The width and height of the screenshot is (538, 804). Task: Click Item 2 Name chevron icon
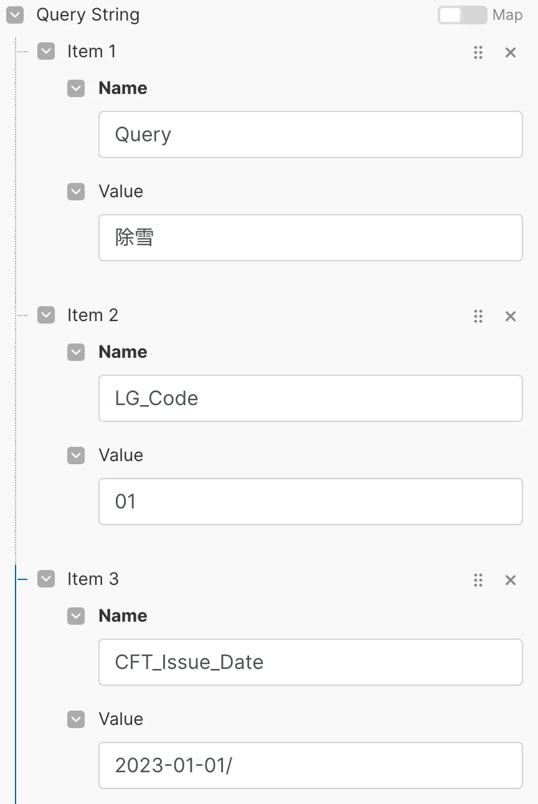76,352
